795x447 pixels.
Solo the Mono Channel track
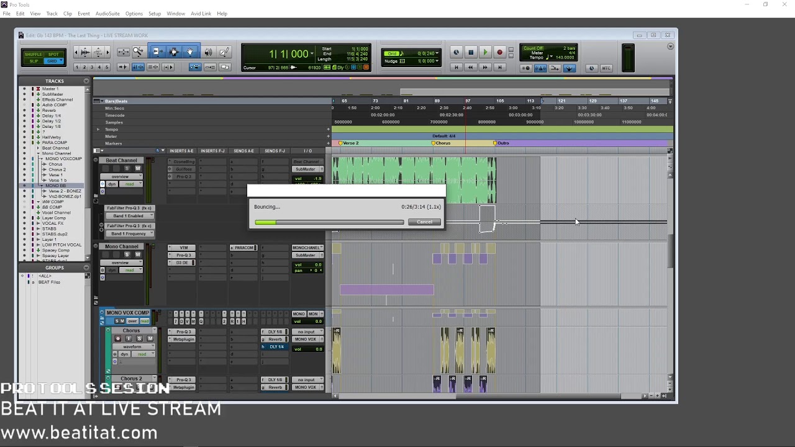coord(127,255)
